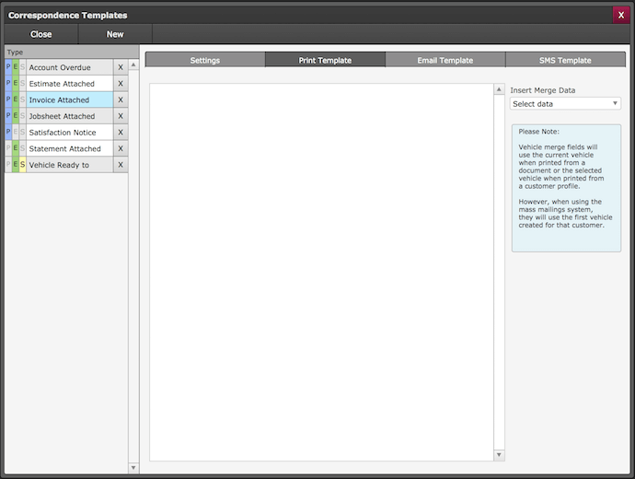
Task: Click the editor scroll up arrow
Action: 499,90
